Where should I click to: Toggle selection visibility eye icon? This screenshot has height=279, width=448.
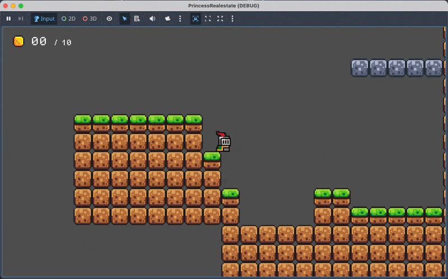109,18
